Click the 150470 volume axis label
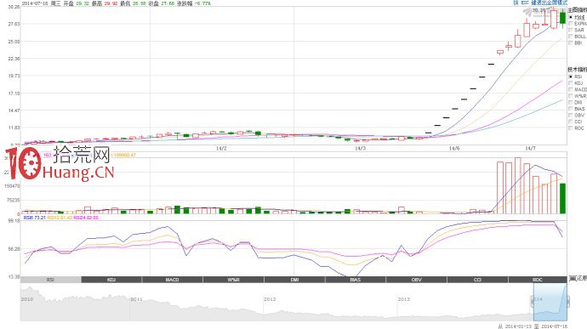This screenshot has height=329, width=587. pyautogui.click(x=13, y=185)
